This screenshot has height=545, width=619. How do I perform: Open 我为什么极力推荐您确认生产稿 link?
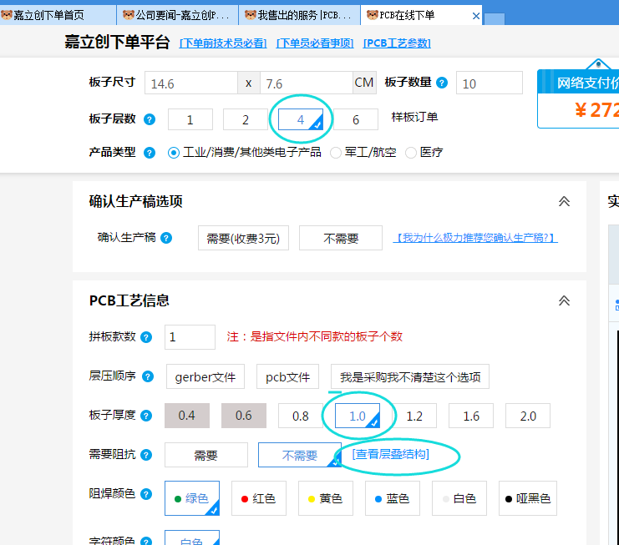coord(475,238)
